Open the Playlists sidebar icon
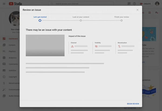This screenshot has height=111, width=162. point(4,51)
